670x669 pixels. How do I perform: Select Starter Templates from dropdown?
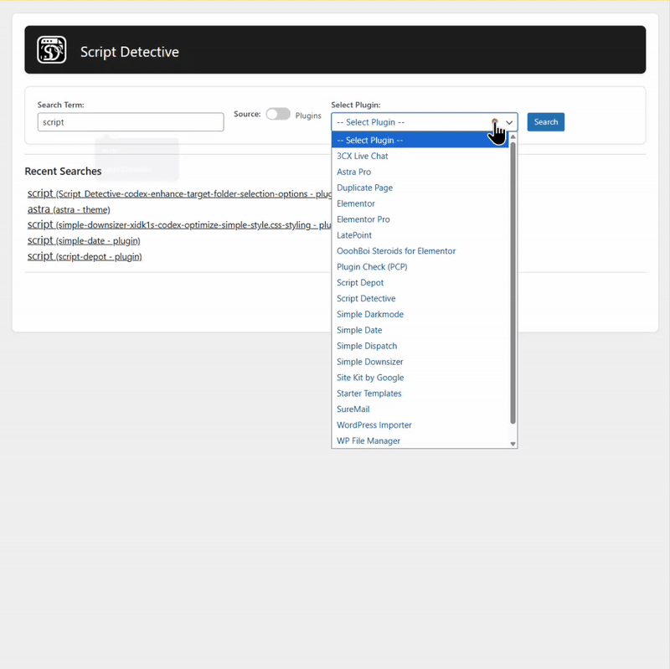(x=420, y=393)
